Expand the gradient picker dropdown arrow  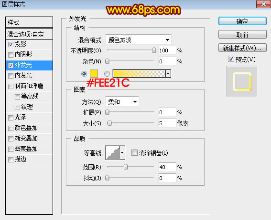168,74
